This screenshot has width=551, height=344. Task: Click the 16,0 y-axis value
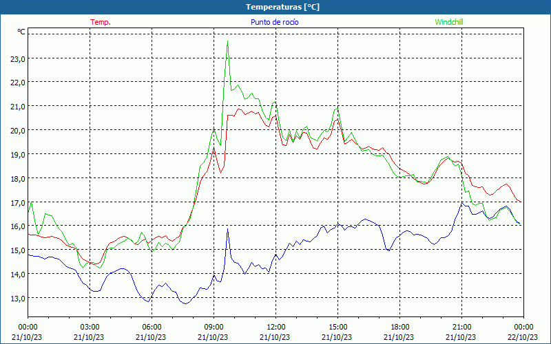[18, 226]
